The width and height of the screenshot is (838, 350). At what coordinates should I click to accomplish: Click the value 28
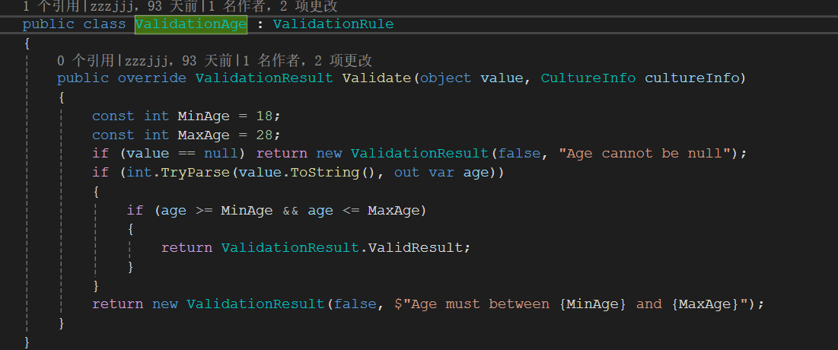click(x=264, y=135)
